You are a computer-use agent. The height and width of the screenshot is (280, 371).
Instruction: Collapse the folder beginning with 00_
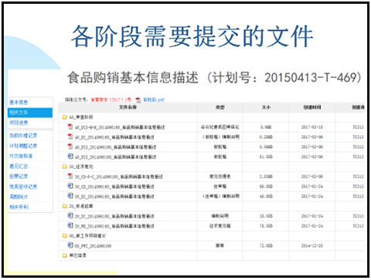pos(65,236)
